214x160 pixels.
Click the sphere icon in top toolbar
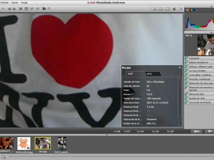(x=174, y=9)
